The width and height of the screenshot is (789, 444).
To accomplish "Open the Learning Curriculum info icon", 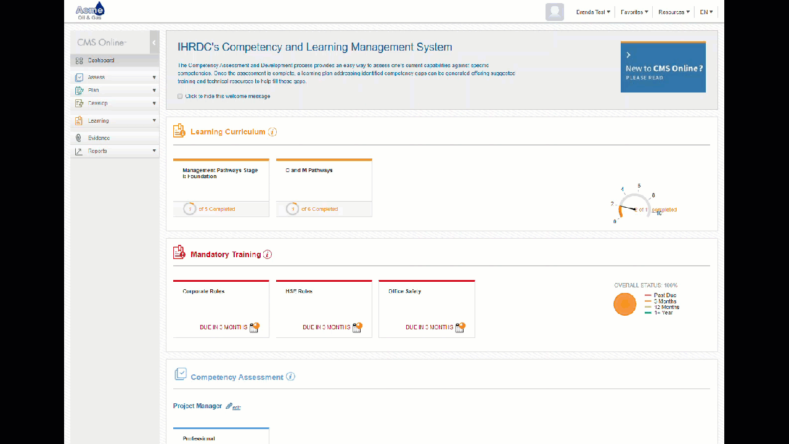I will coord(272,132).
